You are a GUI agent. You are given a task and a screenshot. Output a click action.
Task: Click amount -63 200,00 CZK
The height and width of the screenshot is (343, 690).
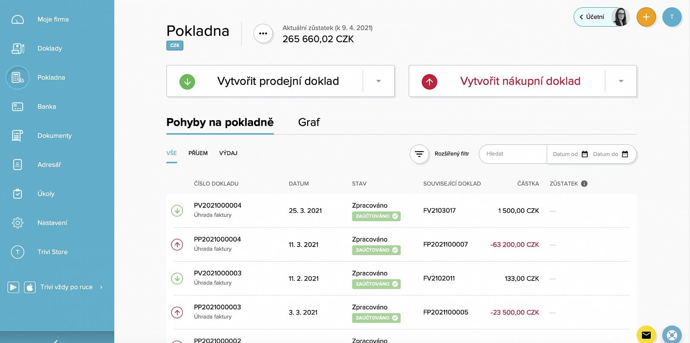point(514,244)
